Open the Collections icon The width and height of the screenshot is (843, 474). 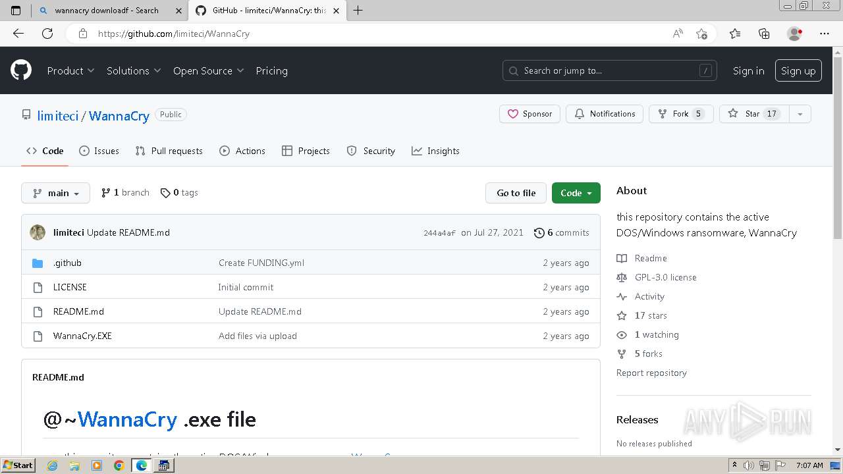[x=764, y=34]
